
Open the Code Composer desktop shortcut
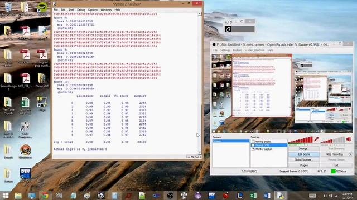(25, 129)
